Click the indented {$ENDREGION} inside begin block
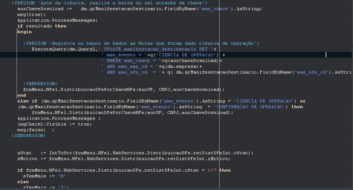This screenshot has height=190, width=353. pyautogui.click(x=40, y=84)
